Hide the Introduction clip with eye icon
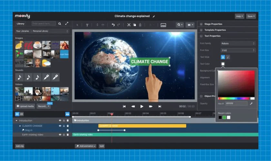Image resolution: width=271 pixels, height=161 pixels. coord(60,120)
